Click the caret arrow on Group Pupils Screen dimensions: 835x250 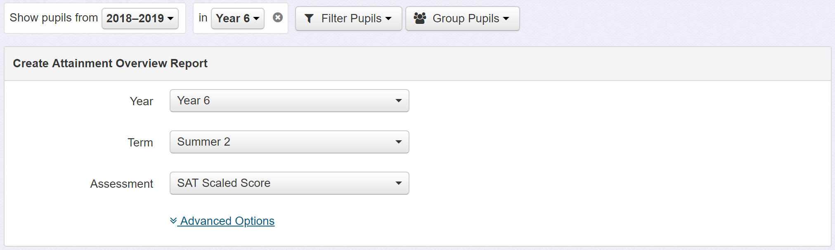click(506, 19)
